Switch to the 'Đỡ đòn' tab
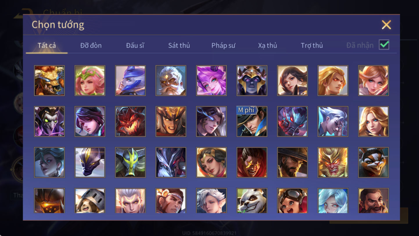Screen dimensions: 419x236 point(91,45)
